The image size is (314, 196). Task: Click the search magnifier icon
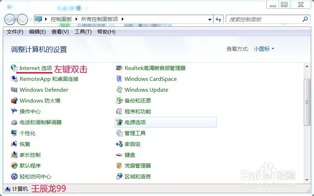[305, 19]
